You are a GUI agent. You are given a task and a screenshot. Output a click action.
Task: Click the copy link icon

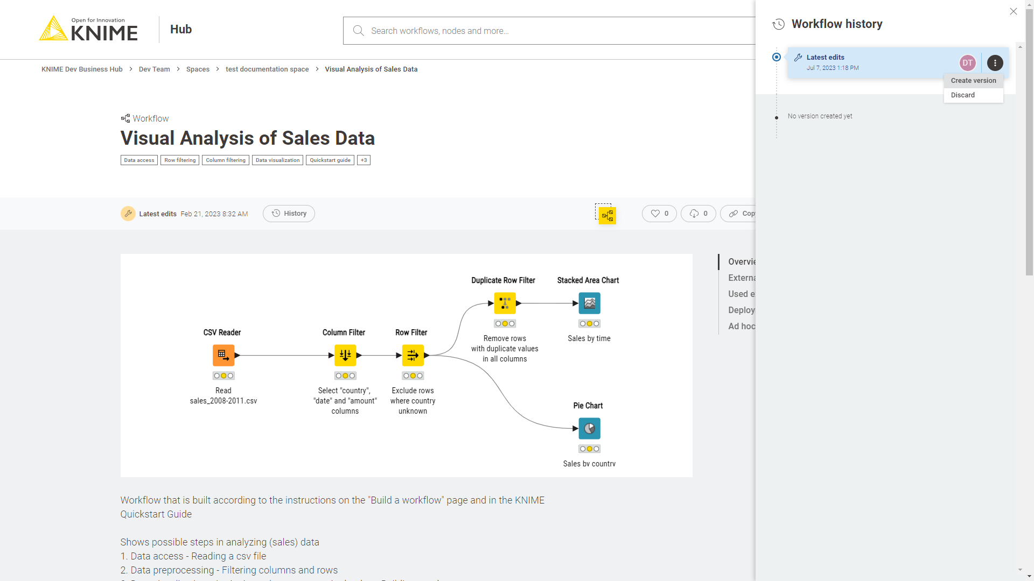pyautogui.click(x=733, y=214)
